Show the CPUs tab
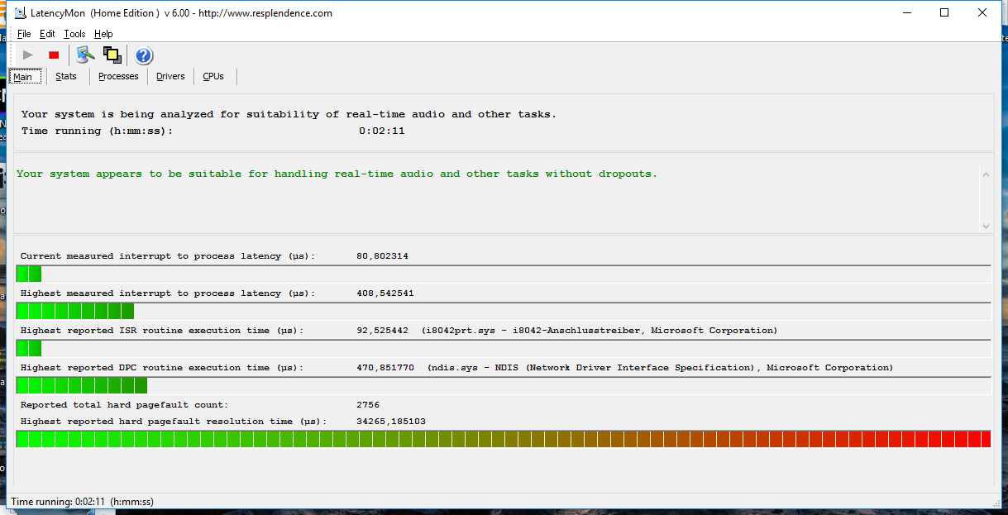Screen dimensions: 1008x515 click(213, 77)
